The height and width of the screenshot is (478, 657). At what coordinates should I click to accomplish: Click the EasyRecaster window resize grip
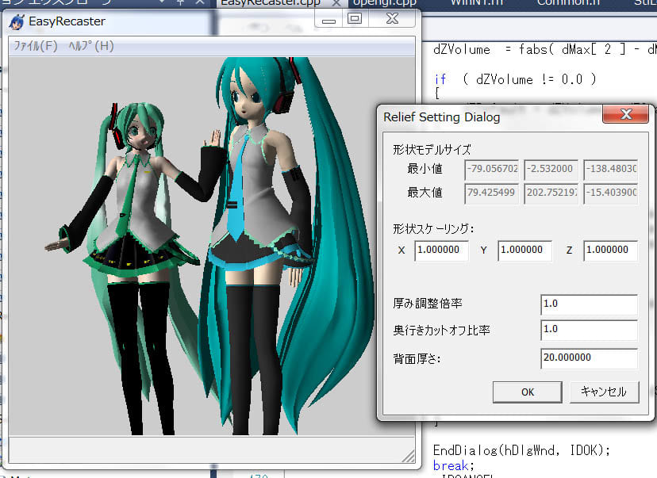(409, 457)
